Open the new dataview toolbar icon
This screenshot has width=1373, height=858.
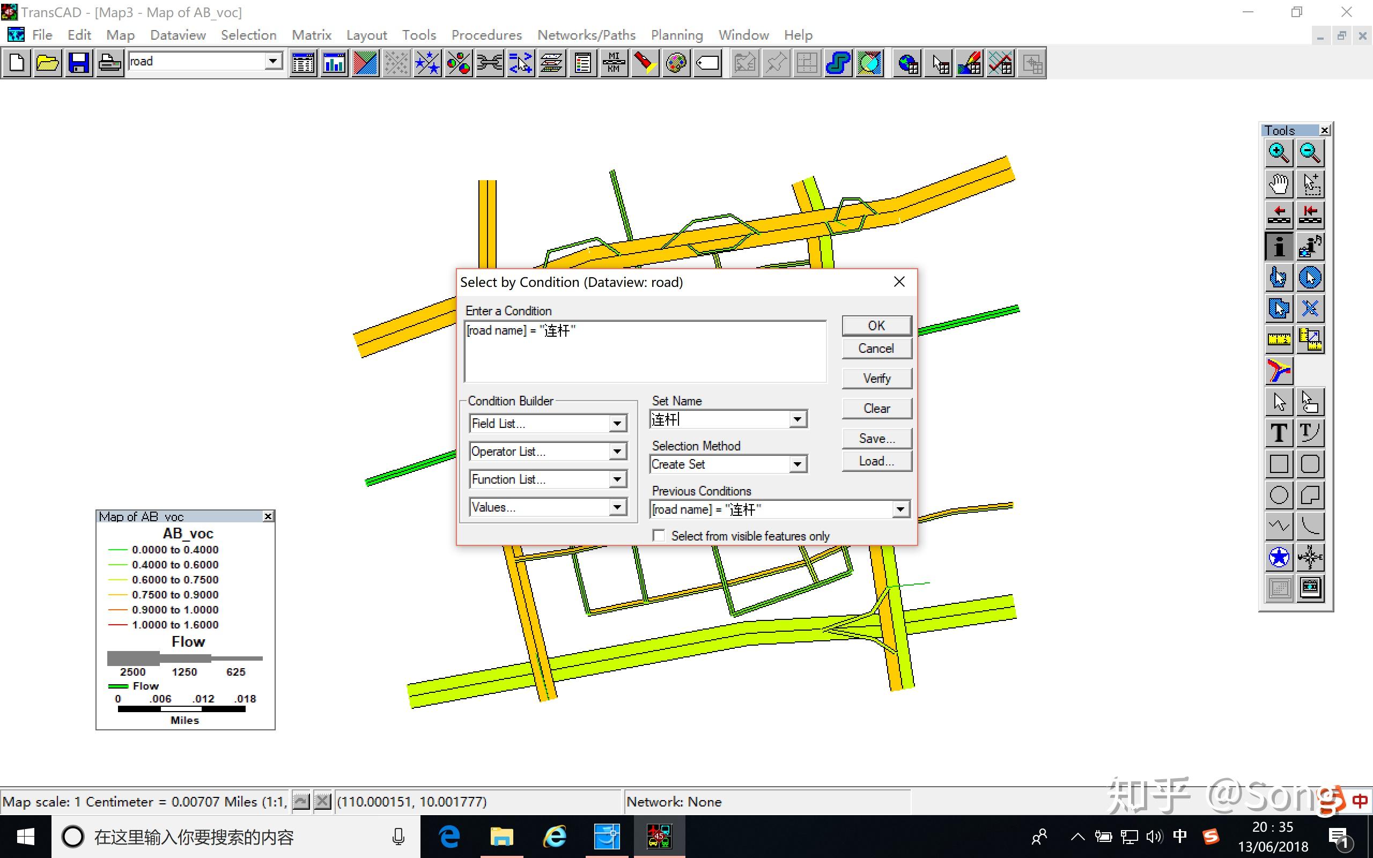coord(303,63)
